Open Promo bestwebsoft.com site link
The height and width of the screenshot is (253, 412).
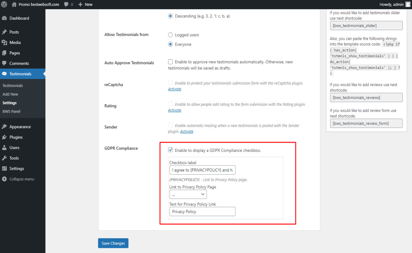tap(39, 4)
